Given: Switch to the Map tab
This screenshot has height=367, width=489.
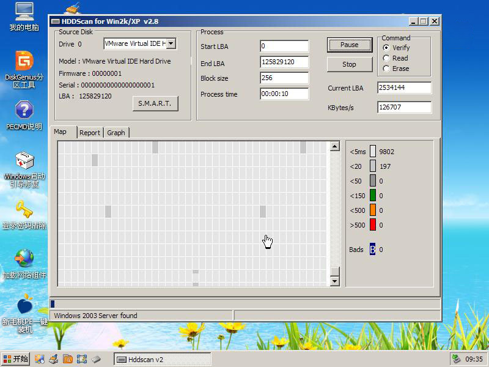Looking at the screenshot, I should tap(64, 132).
